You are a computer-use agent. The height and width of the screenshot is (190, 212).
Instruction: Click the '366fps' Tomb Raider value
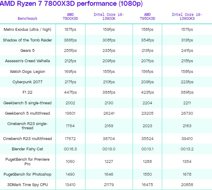(x=70, y=40)
